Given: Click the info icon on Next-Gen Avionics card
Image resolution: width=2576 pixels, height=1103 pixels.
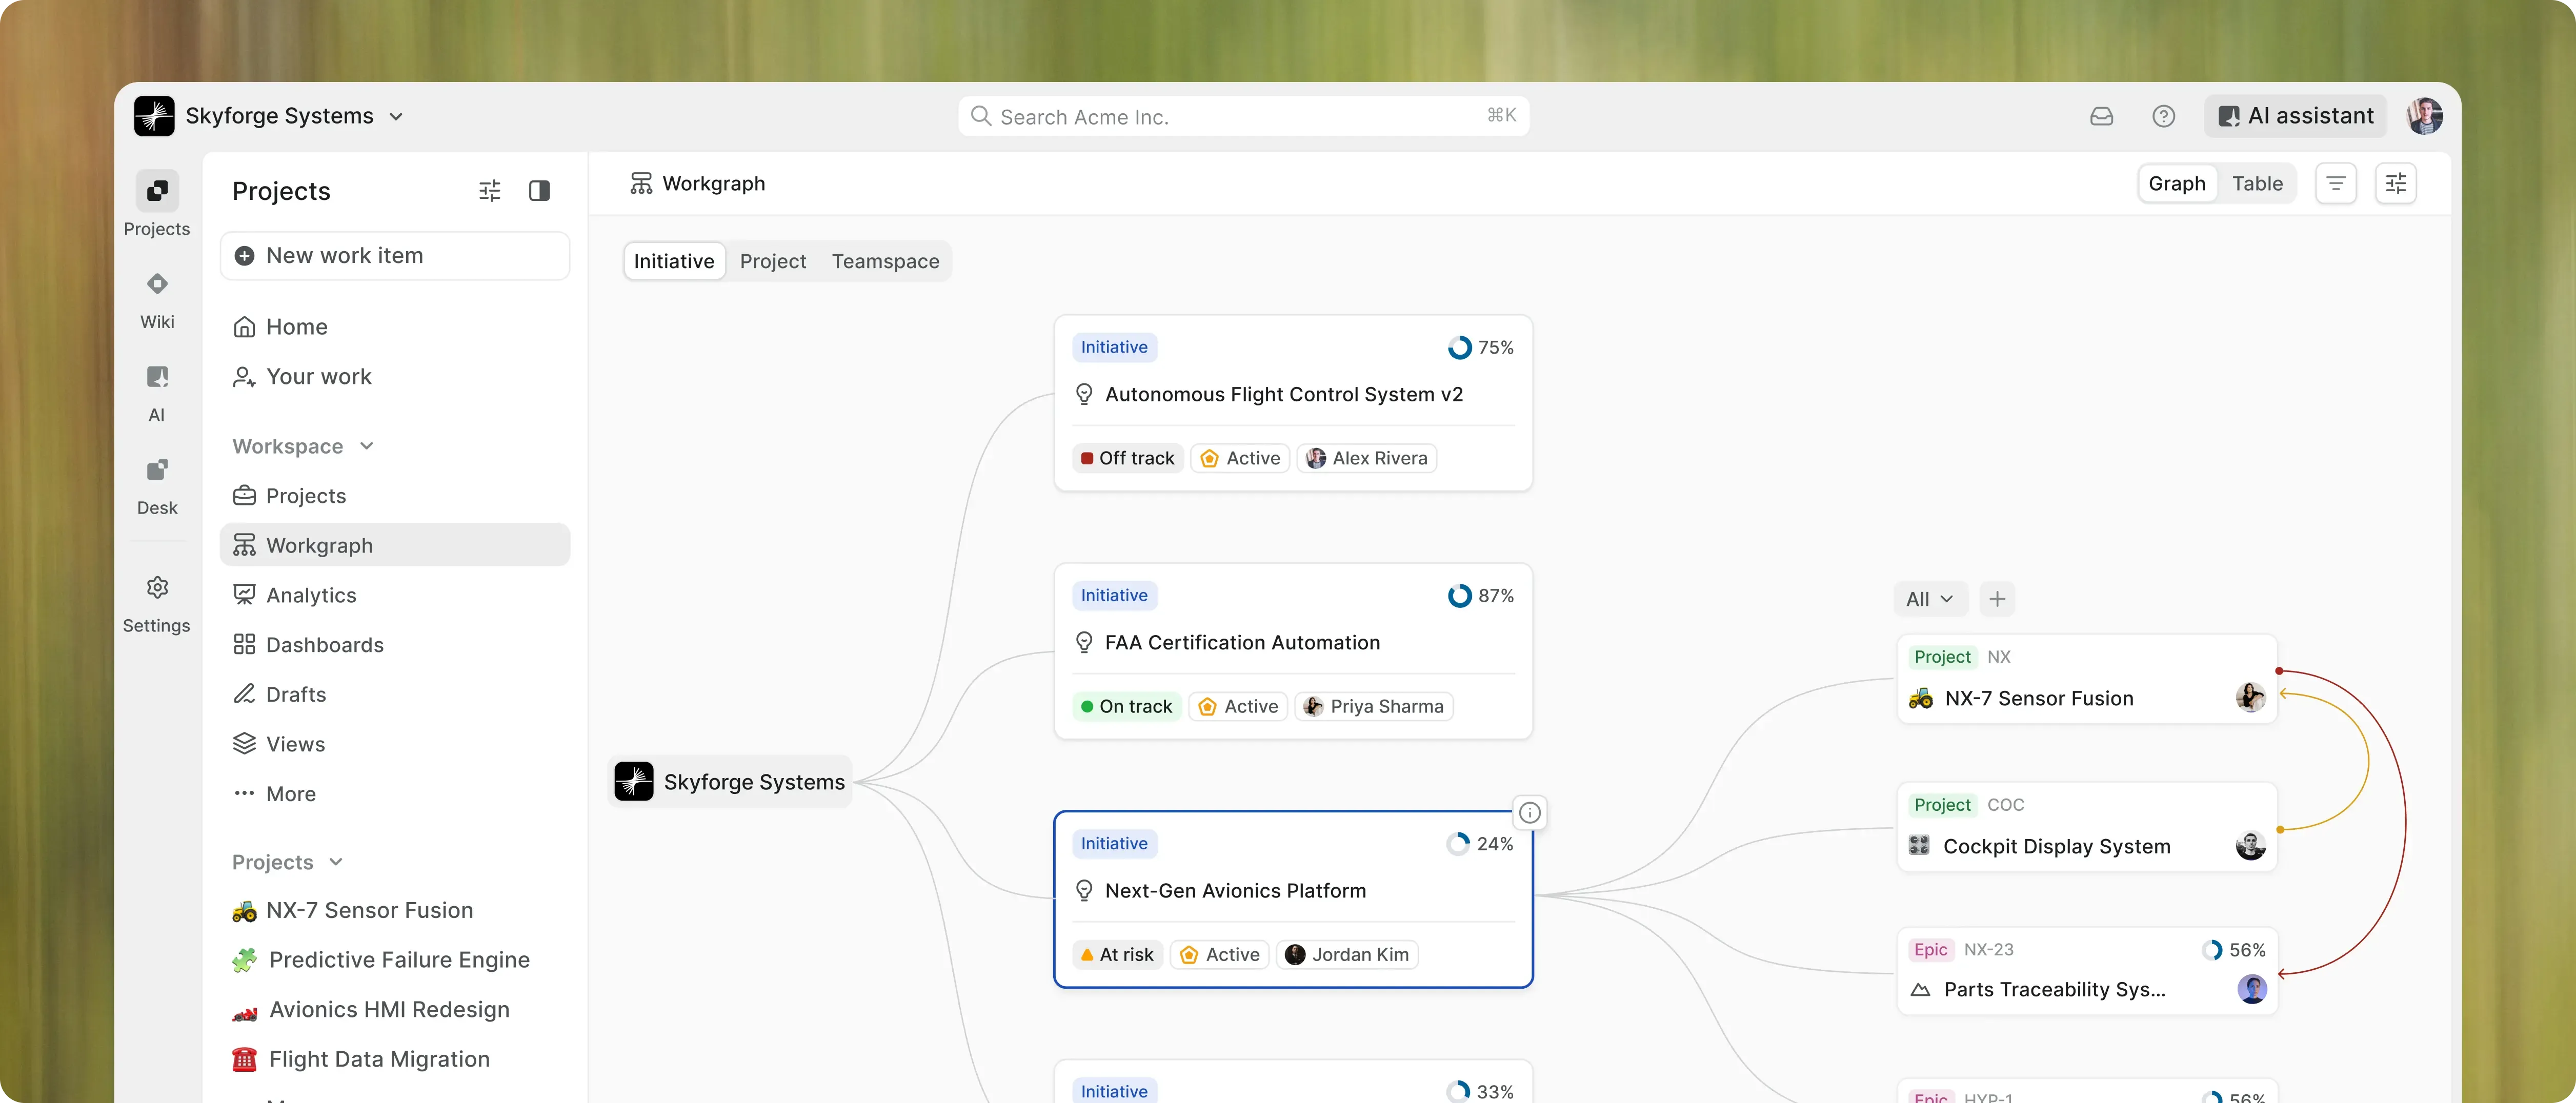Looking at the screenshot, I should click(x=1529, y=812).
